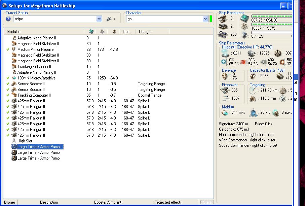Select the highlighted Large Trimark Armor Pump I
The image size is (305, 206).
tap(40, 147)
